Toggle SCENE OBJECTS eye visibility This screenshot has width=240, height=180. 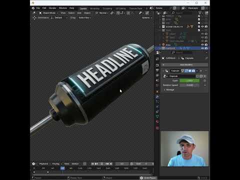[202, 26]
